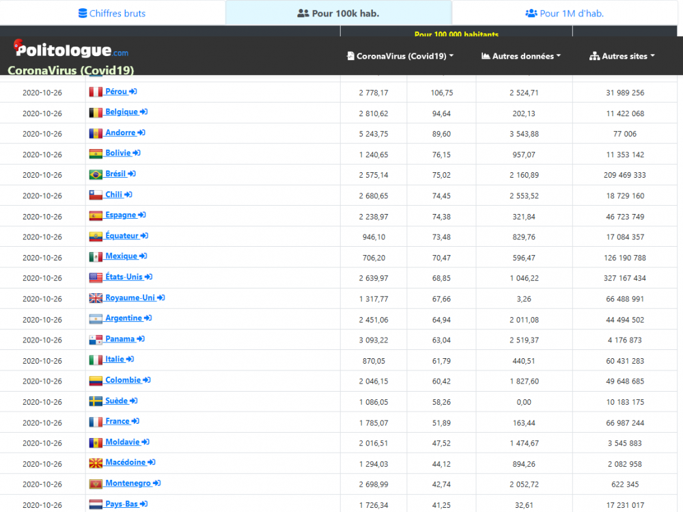Select the Pour 100k hab. tab
Viewport: 683px width, 512px height.
tap(339, 13)
